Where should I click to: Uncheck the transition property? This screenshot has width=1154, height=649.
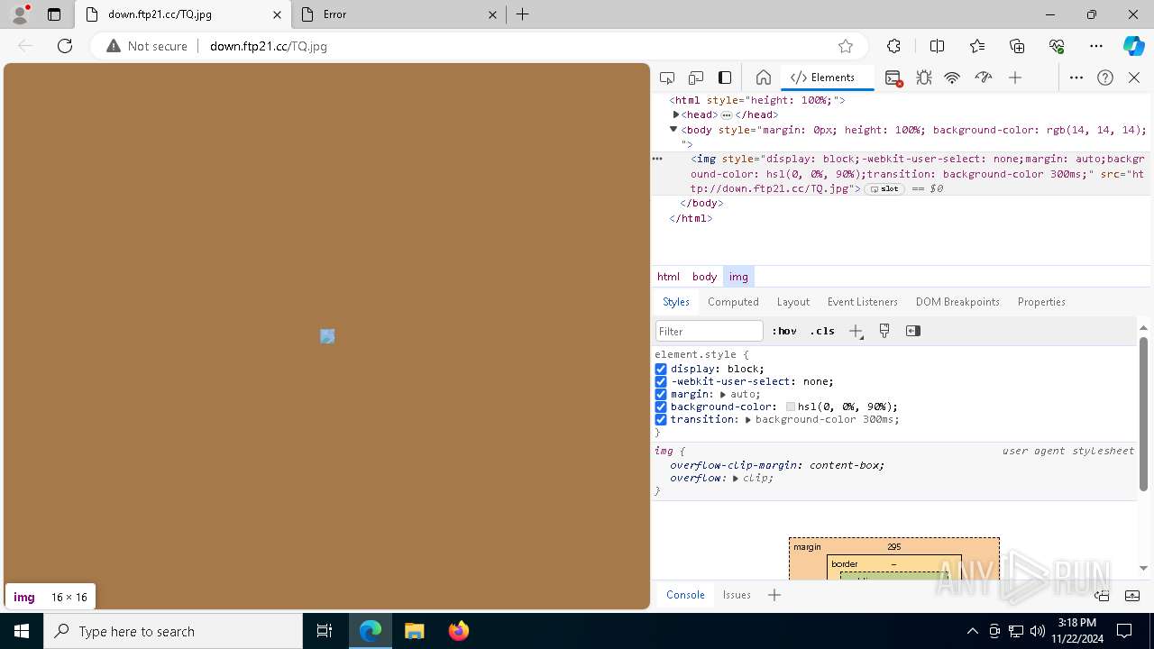tap(661, 419)
